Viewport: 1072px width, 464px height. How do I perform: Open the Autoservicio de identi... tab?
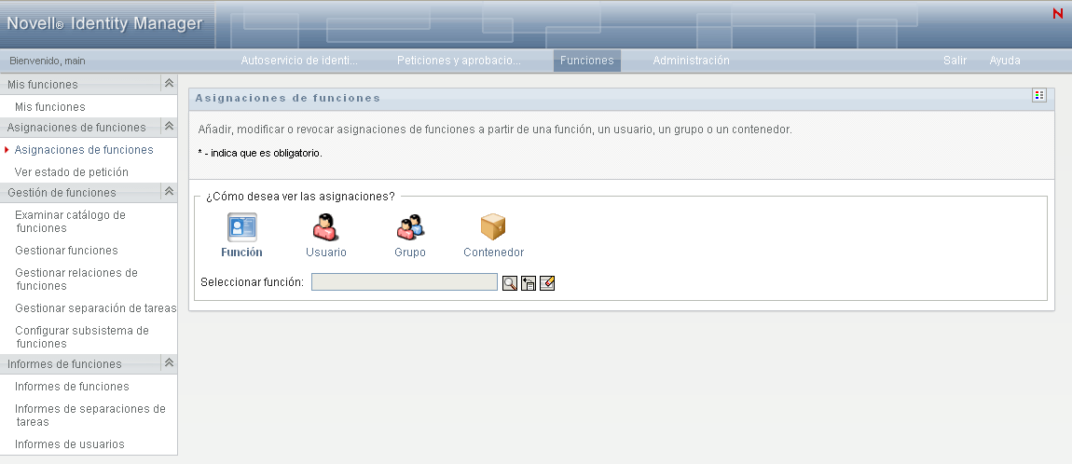299,61
